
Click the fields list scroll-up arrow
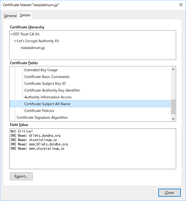tap(173, 69)
